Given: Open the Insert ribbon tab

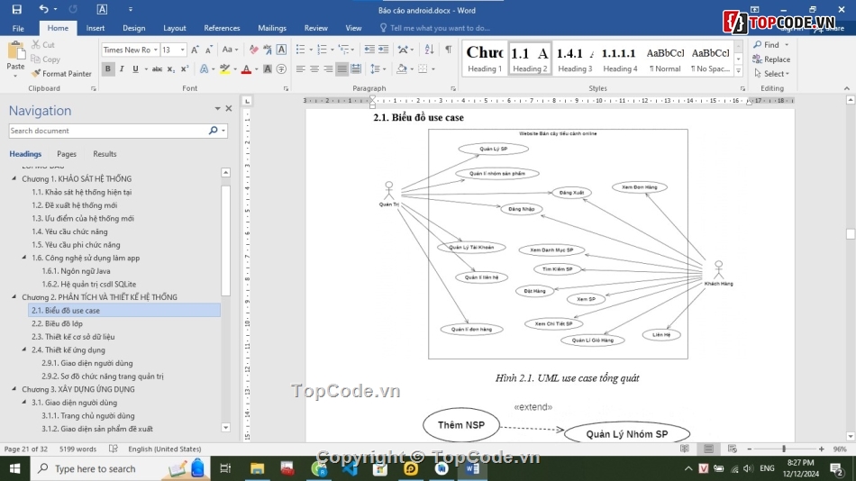Looking at the screenshot, I should pyautogui.click(x=95, y=28).
